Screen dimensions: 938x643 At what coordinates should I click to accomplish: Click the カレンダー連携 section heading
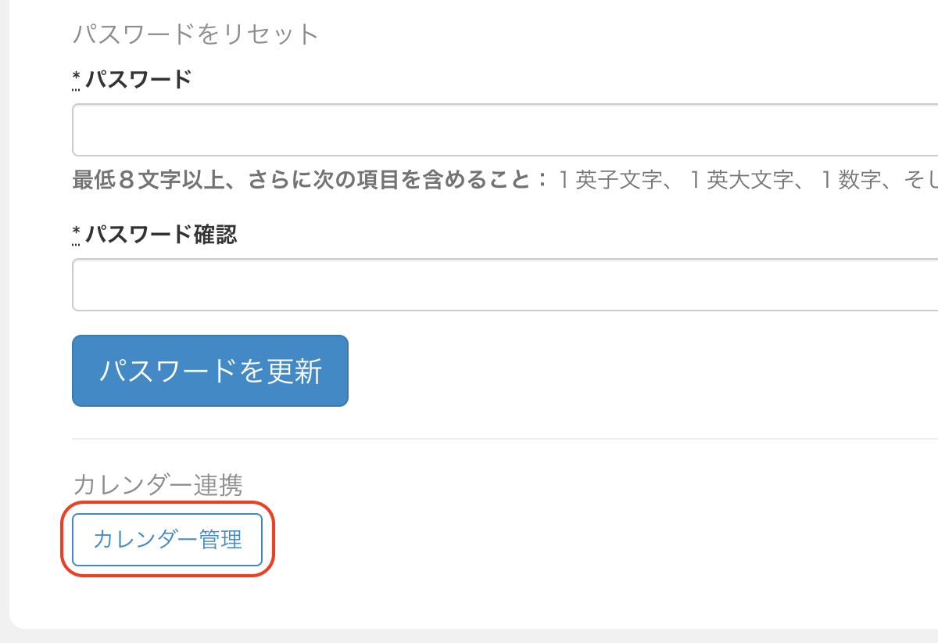coord(157,484)
